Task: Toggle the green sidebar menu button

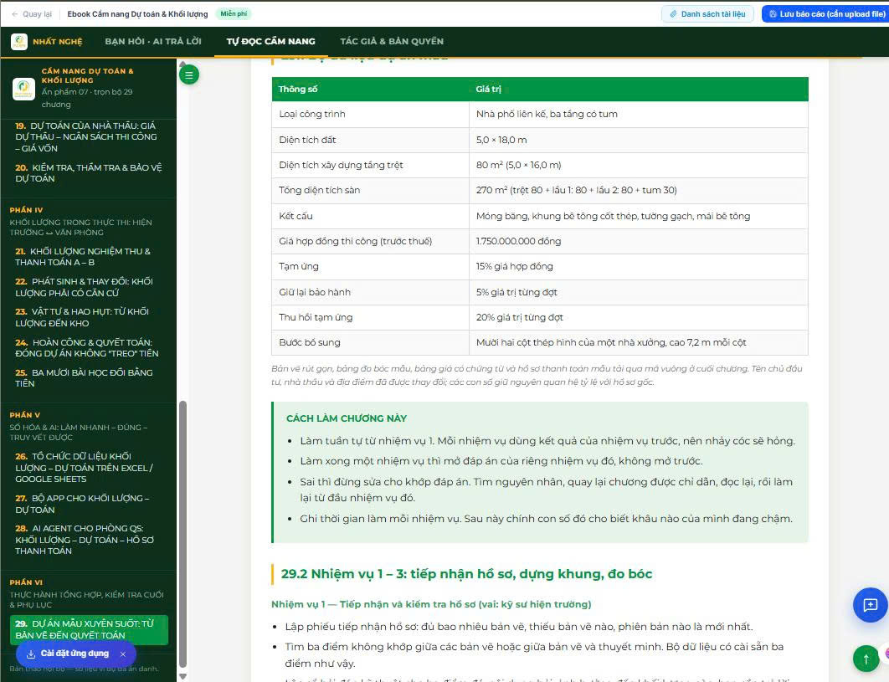Action: click(x=189, y=74)
